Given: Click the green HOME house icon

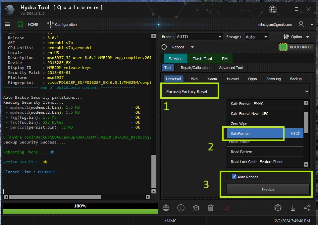Looking at the screenshot, I should point(20,24).
